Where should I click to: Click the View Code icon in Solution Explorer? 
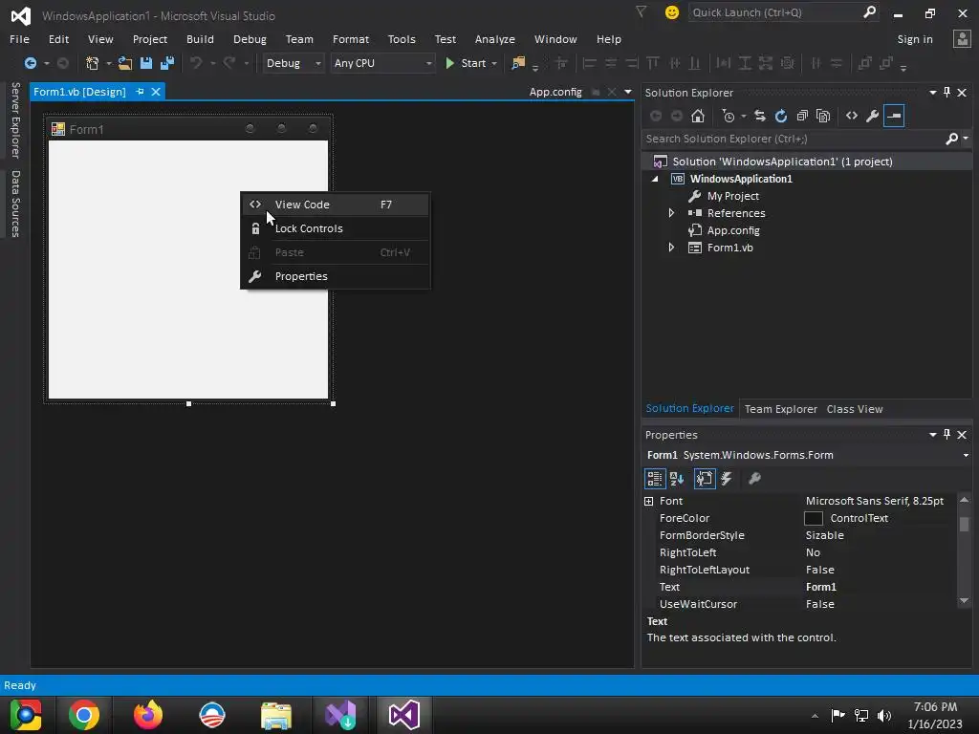tap(852, 116)
